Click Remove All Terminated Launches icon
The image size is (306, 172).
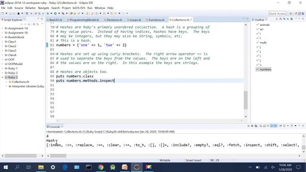pyautogui.click(x=256, y=126)
